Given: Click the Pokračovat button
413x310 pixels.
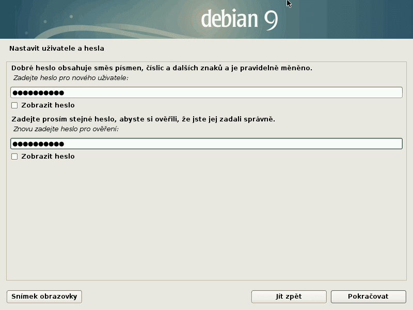Looking at the screenshot, I should point(368,297).
